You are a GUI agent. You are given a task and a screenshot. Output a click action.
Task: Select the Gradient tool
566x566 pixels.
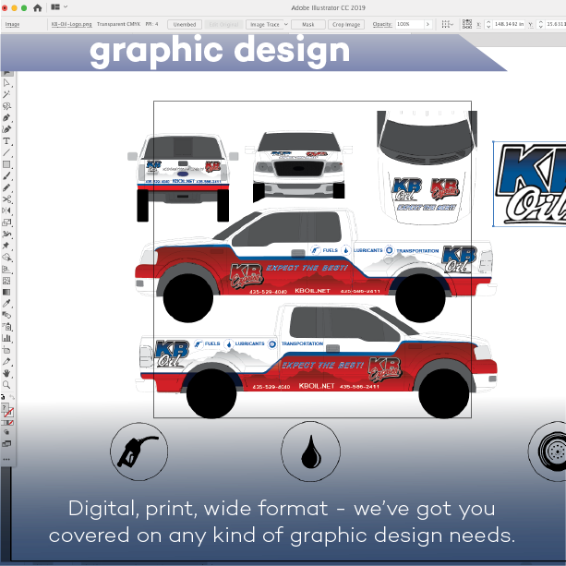click(x=6, y=292)
